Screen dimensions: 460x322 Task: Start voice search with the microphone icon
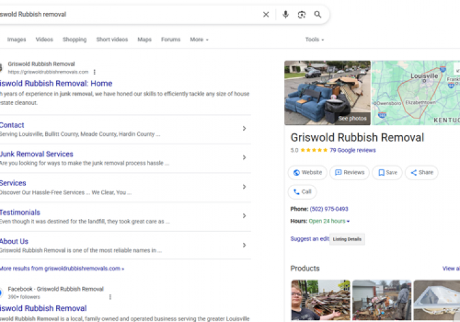point(285,14)
